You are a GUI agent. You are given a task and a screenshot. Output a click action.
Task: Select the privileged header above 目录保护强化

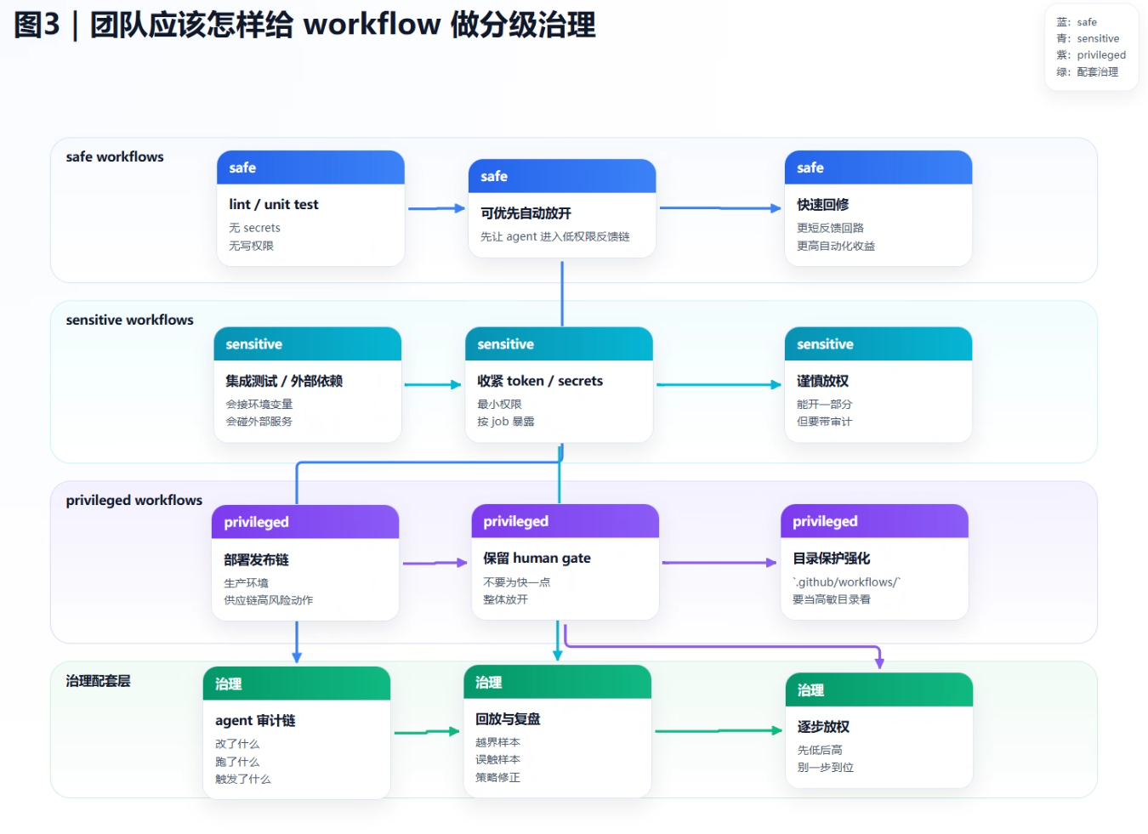click(x=873, y=521)
